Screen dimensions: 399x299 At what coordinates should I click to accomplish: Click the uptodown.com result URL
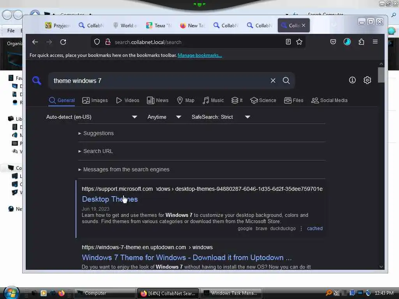tap(147, 247)
